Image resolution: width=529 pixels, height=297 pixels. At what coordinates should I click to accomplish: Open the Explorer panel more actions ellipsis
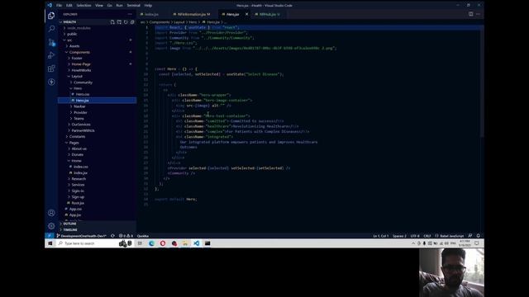tap(130, 14)
